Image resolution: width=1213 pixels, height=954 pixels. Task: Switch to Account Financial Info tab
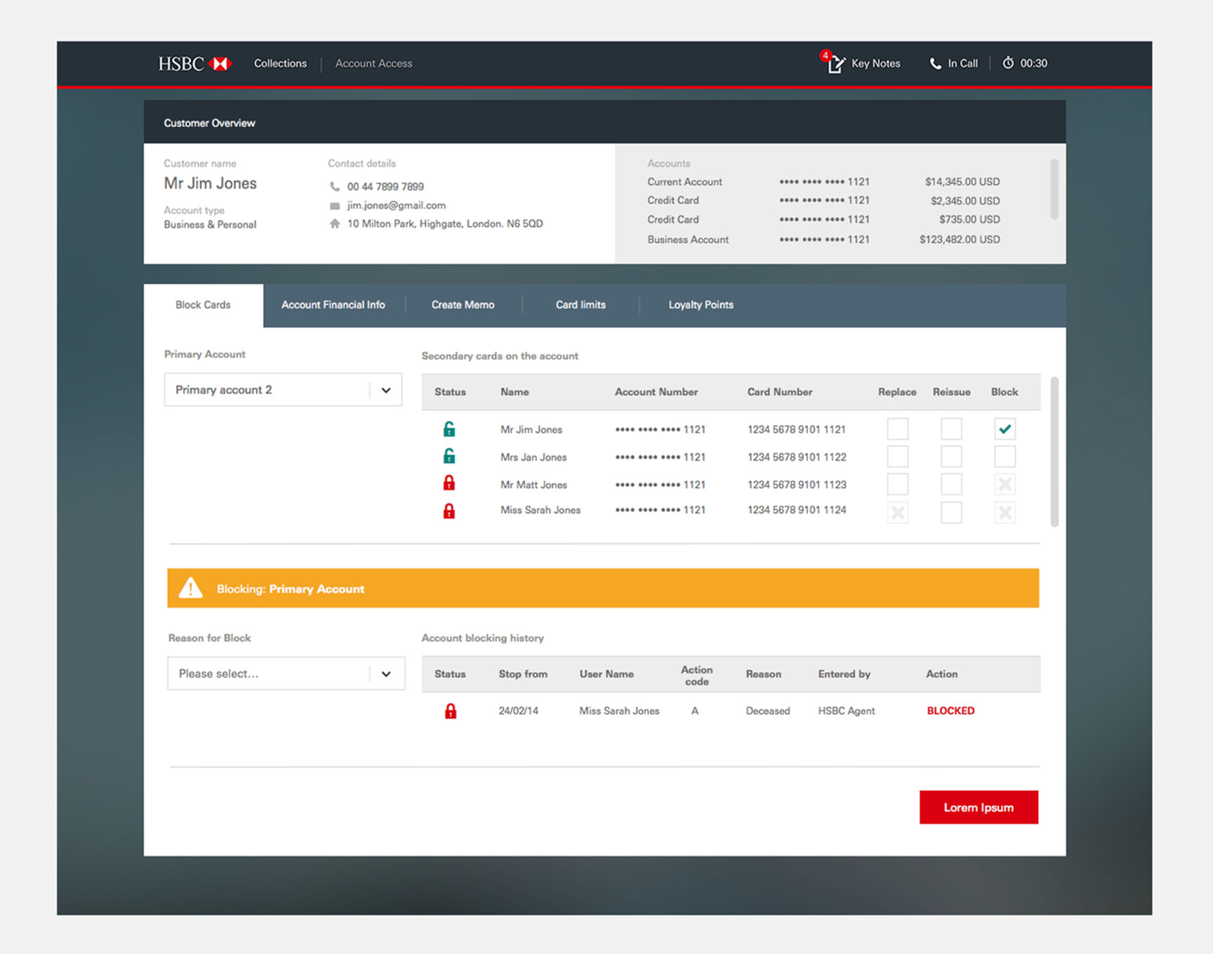click(x=333, y=305)
